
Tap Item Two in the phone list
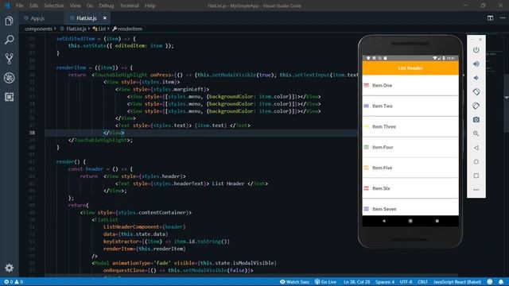click(x=410, y=106)
